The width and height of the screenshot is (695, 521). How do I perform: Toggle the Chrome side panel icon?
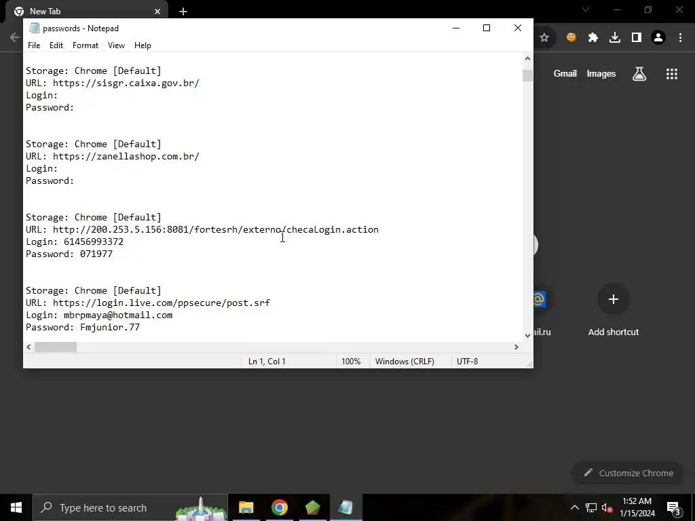click(x=637, y=38)
